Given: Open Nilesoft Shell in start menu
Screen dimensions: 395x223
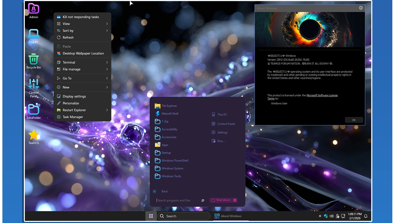Looking at the screenshot, I should [x=170, y=114].
